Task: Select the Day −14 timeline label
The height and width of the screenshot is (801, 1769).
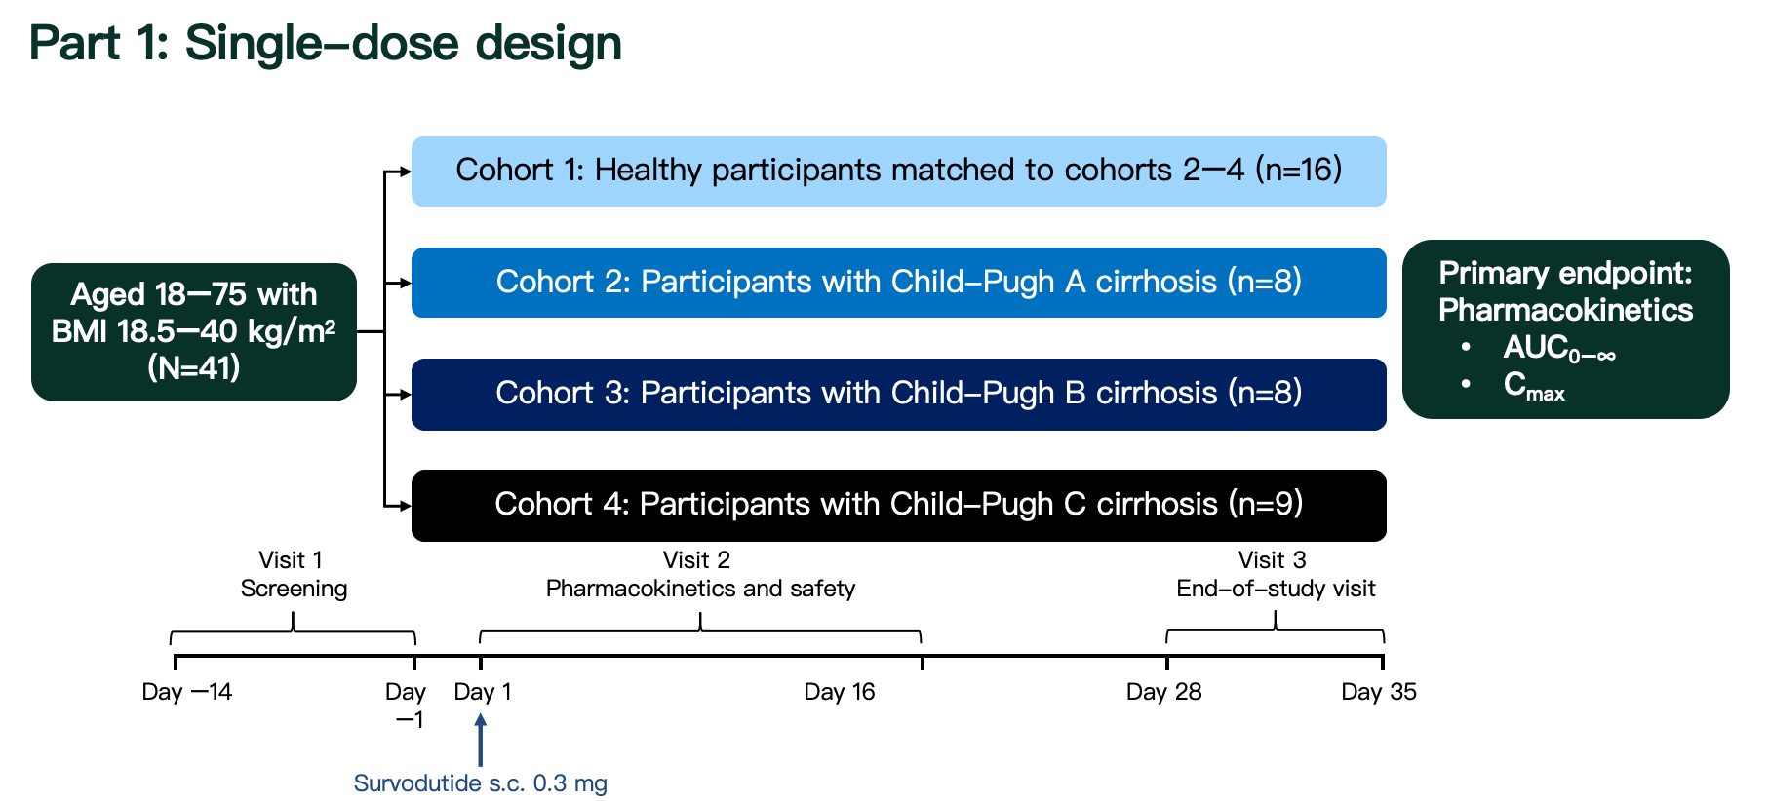Action: tap(186, 692)
